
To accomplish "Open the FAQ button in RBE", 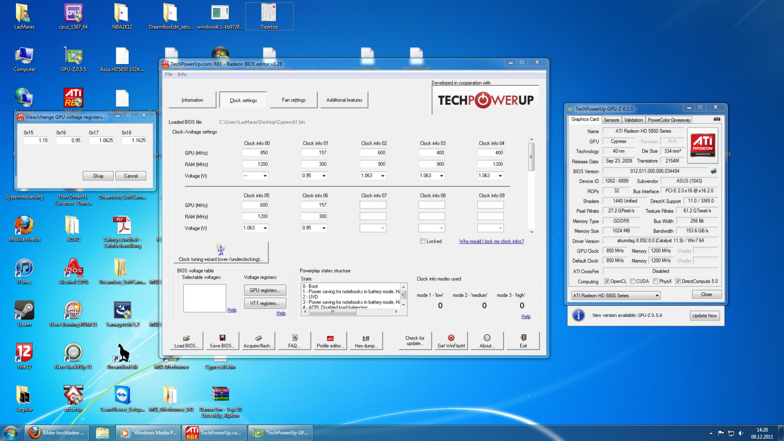I will (294, 341).
